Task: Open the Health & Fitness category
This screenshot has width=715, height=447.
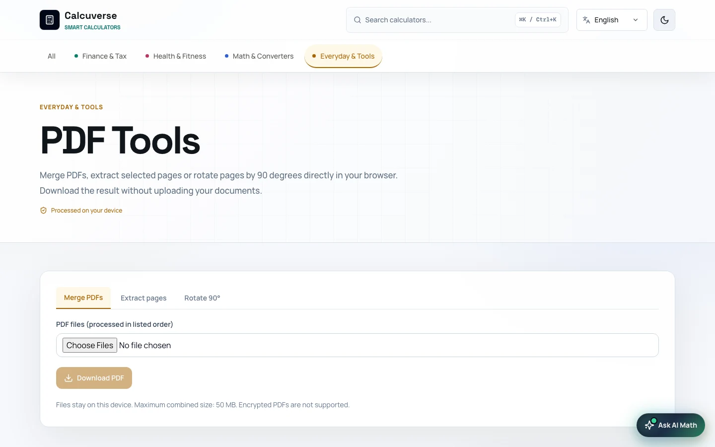Action: (x=176, y=56)
